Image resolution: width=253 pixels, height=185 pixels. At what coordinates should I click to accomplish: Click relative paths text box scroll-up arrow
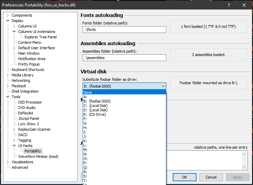244,154
